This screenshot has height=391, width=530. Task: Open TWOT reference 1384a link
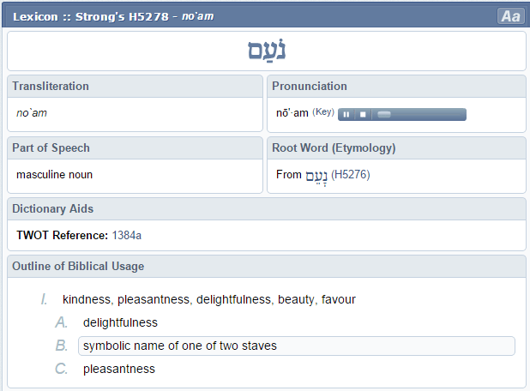tap(126, 235)
